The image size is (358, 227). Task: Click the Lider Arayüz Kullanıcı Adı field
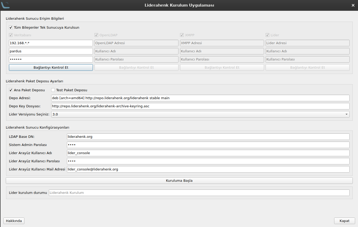click(x=208, y=153)
